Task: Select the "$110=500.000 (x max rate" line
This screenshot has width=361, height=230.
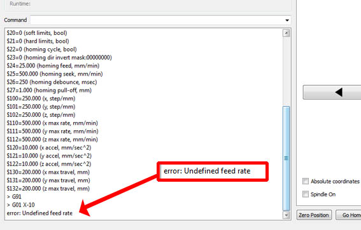Action: 52,123
